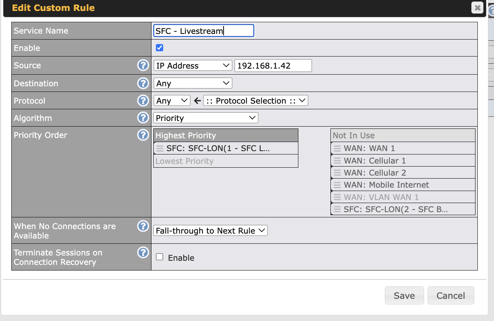Open the Algorithm Priority dropdown

(x=205, y=118)
